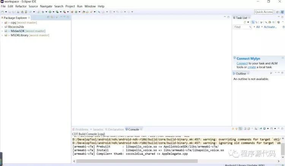Open the New wizard dropdown arrow
This screenshot has height=166, width=285.
click(6, 12)
